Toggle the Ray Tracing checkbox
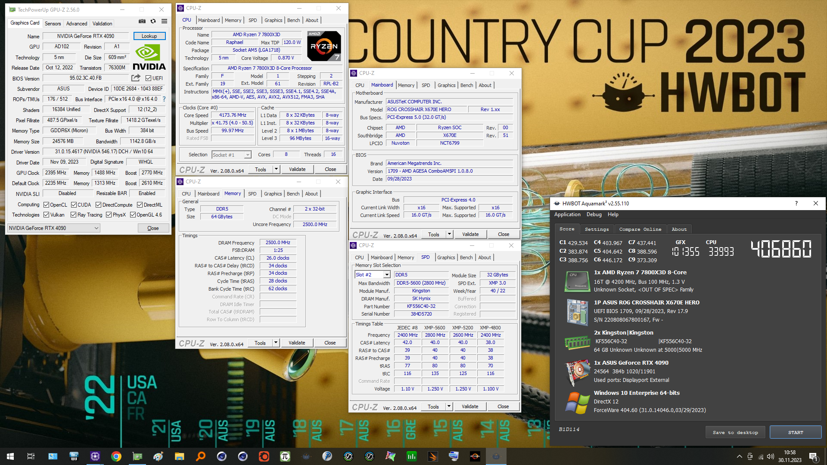The height and width of the screenshot is (465, 827). click(x=73, y=215)
